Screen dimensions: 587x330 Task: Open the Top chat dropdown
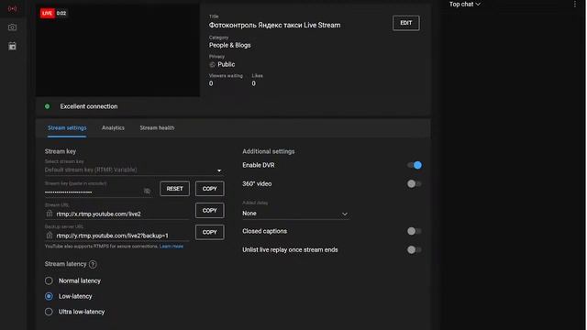click(x=465, y=4)
